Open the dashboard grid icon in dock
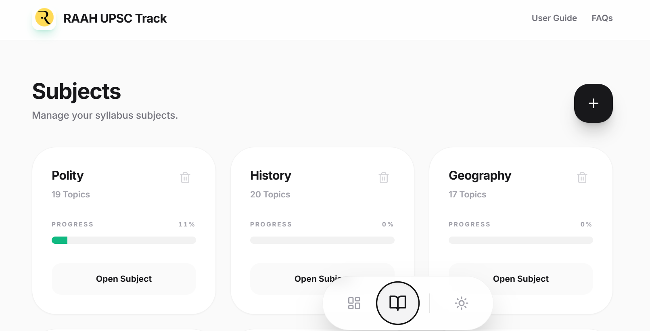650x331 pixels. click(354, 303)
